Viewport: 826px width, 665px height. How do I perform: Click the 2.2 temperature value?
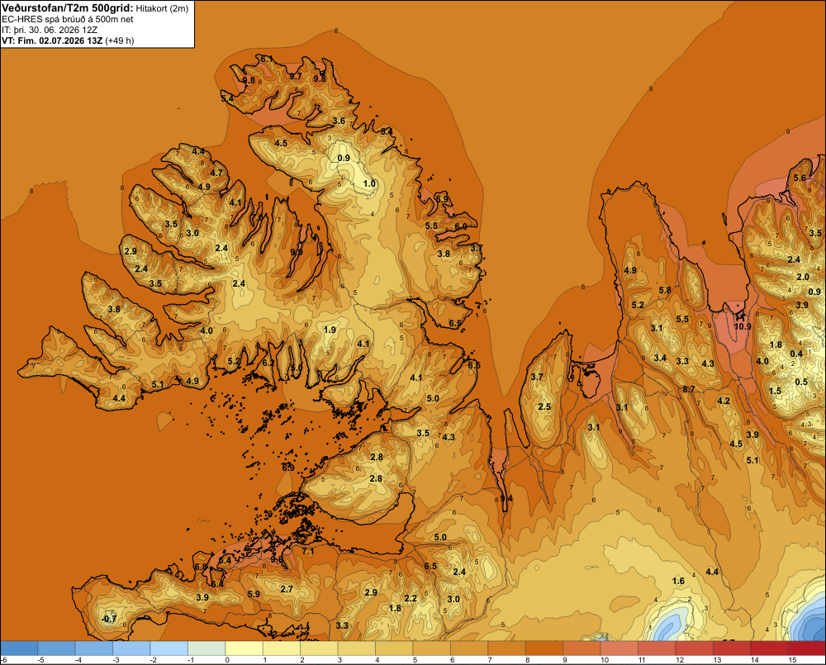coord(411,598)
